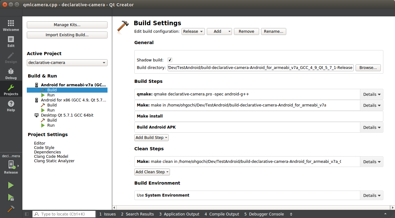Viewport: 395px width, 218px height.
Task: Select the Make install build step row
Action: (259, 116)
